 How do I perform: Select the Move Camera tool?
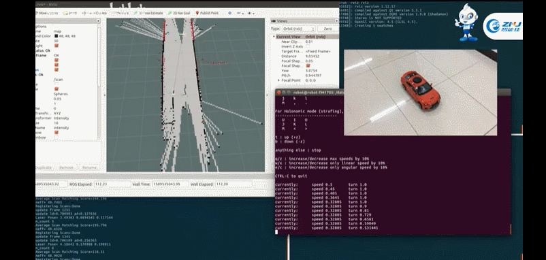46,13
